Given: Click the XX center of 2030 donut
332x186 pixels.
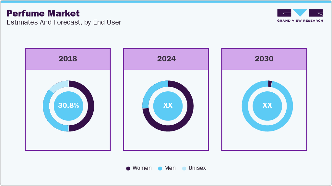Looking at the screenshot, I should 267,106.
